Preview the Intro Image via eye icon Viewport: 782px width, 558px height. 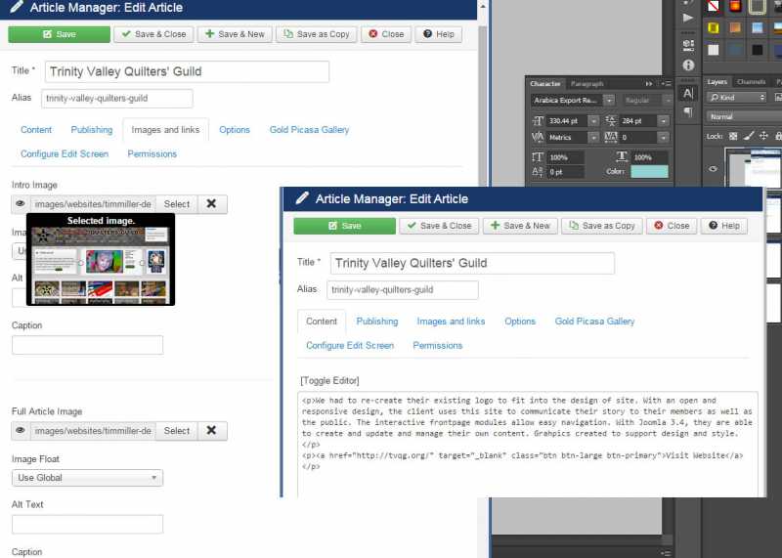pyautogui.click(x=21, y=204)
